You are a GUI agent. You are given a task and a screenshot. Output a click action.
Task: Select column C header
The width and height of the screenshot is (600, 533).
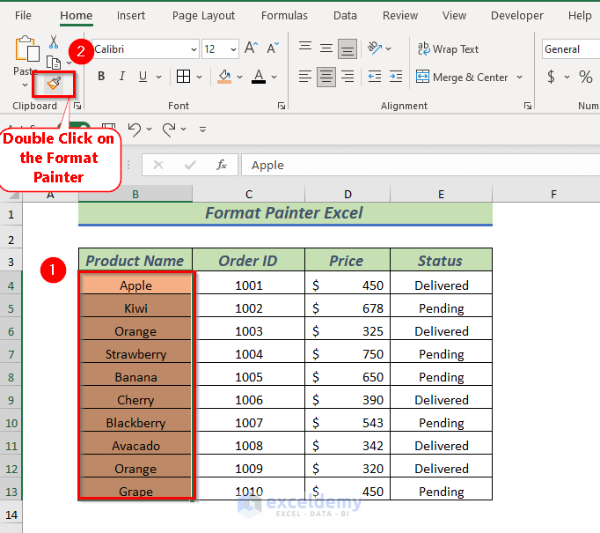pos(249,195)
